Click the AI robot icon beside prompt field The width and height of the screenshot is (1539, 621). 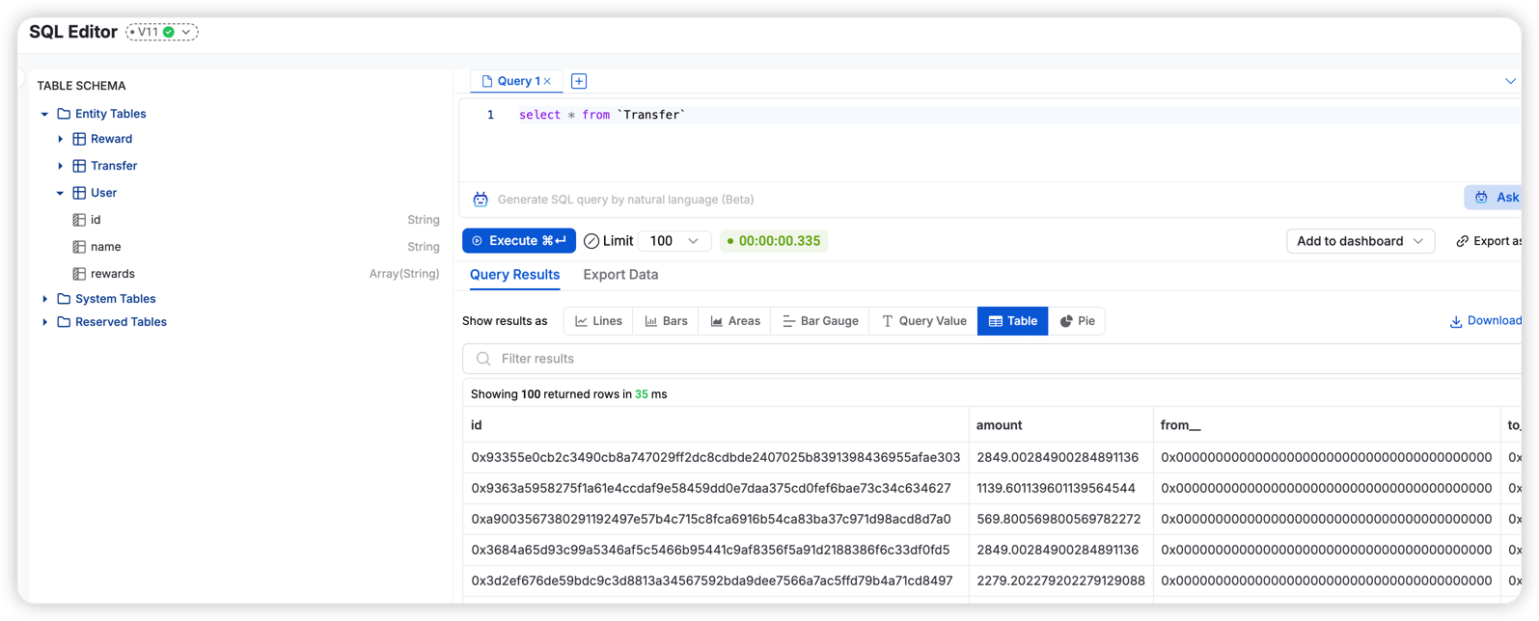click(x=481, y=200)
